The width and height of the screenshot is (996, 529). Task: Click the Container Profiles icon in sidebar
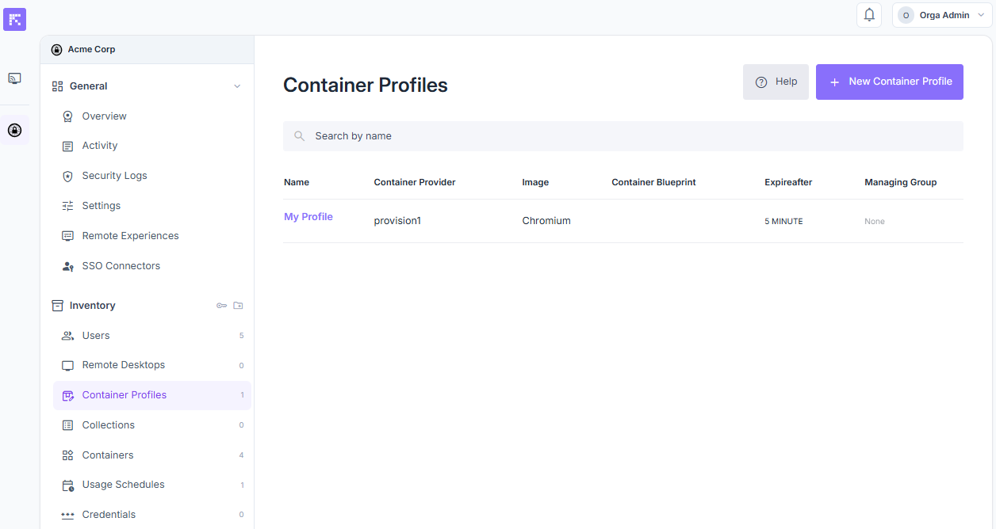click(67, 395)
